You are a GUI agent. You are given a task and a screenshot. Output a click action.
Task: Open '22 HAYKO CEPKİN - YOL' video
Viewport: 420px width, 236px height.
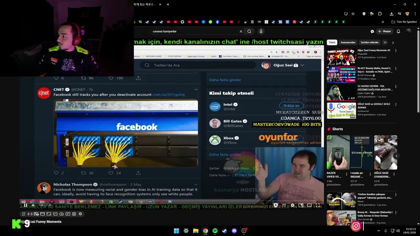pos(341,92)
